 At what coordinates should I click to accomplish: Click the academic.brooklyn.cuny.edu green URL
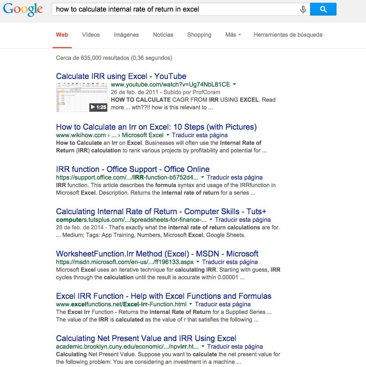click(127, 346)
